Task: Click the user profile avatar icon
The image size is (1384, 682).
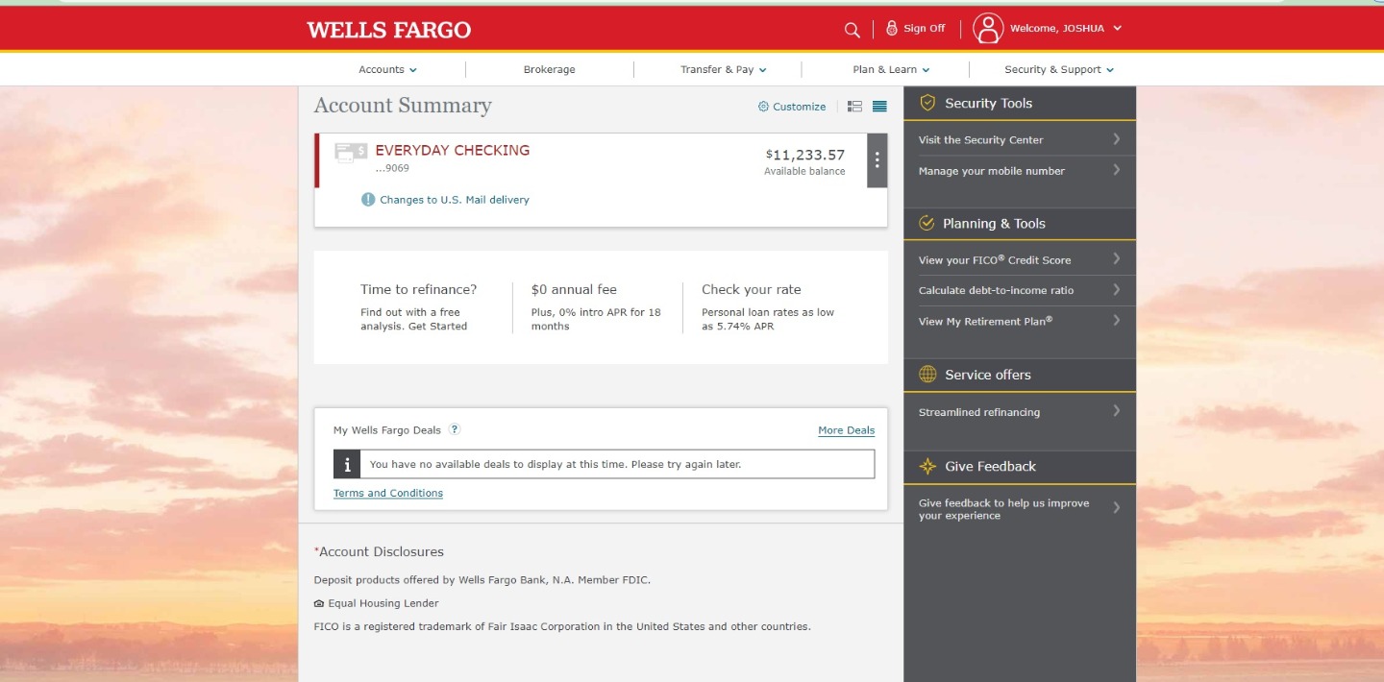Action: coord(987,29)
